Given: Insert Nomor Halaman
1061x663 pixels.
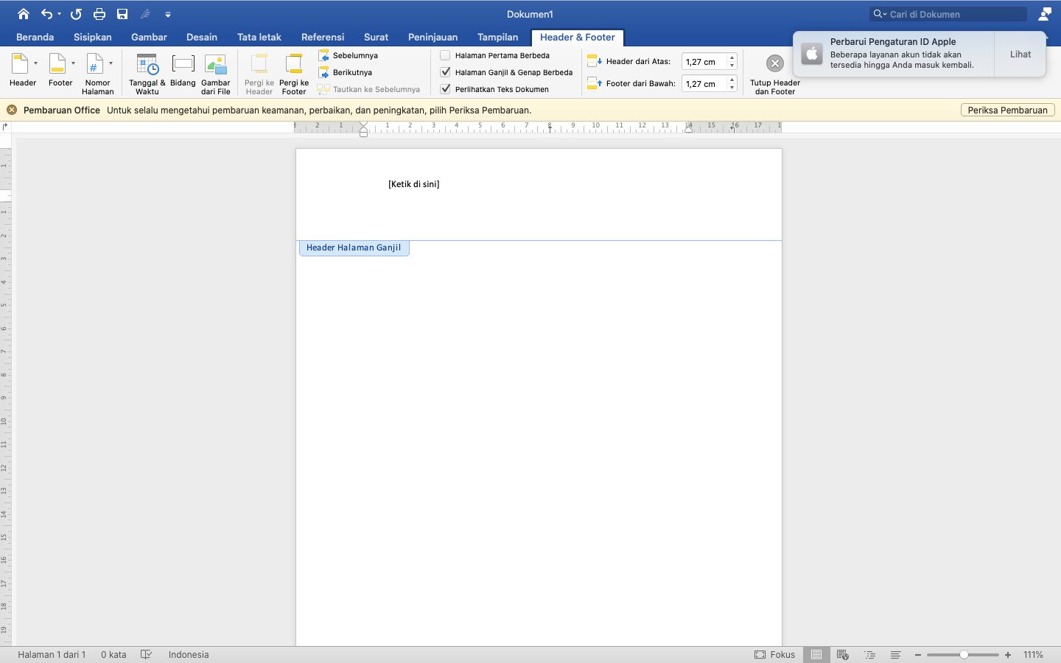Looking at the screenshot, I should tap(96, 74).
